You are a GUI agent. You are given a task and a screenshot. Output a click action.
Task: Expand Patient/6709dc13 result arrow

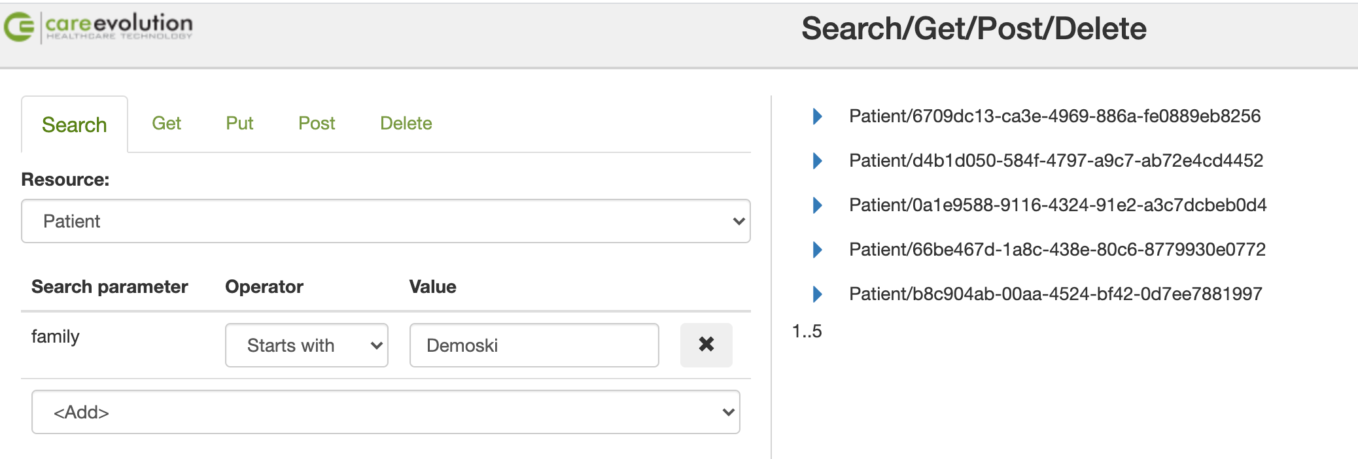click(x=817, y=116)
